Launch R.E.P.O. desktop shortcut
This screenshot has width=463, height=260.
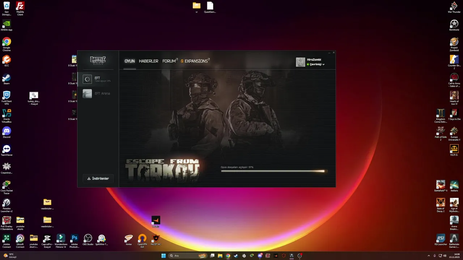454,150
